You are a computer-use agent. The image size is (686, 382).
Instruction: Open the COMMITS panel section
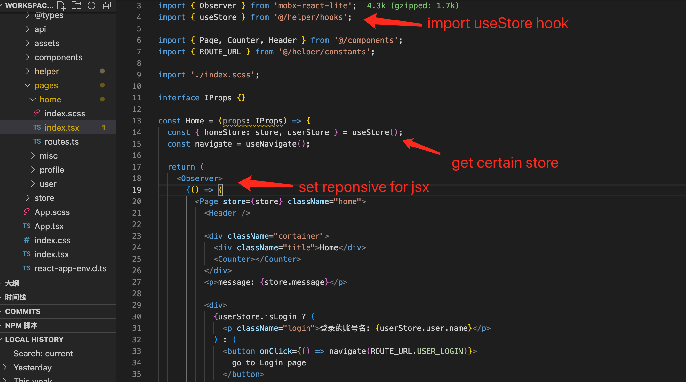23,311
